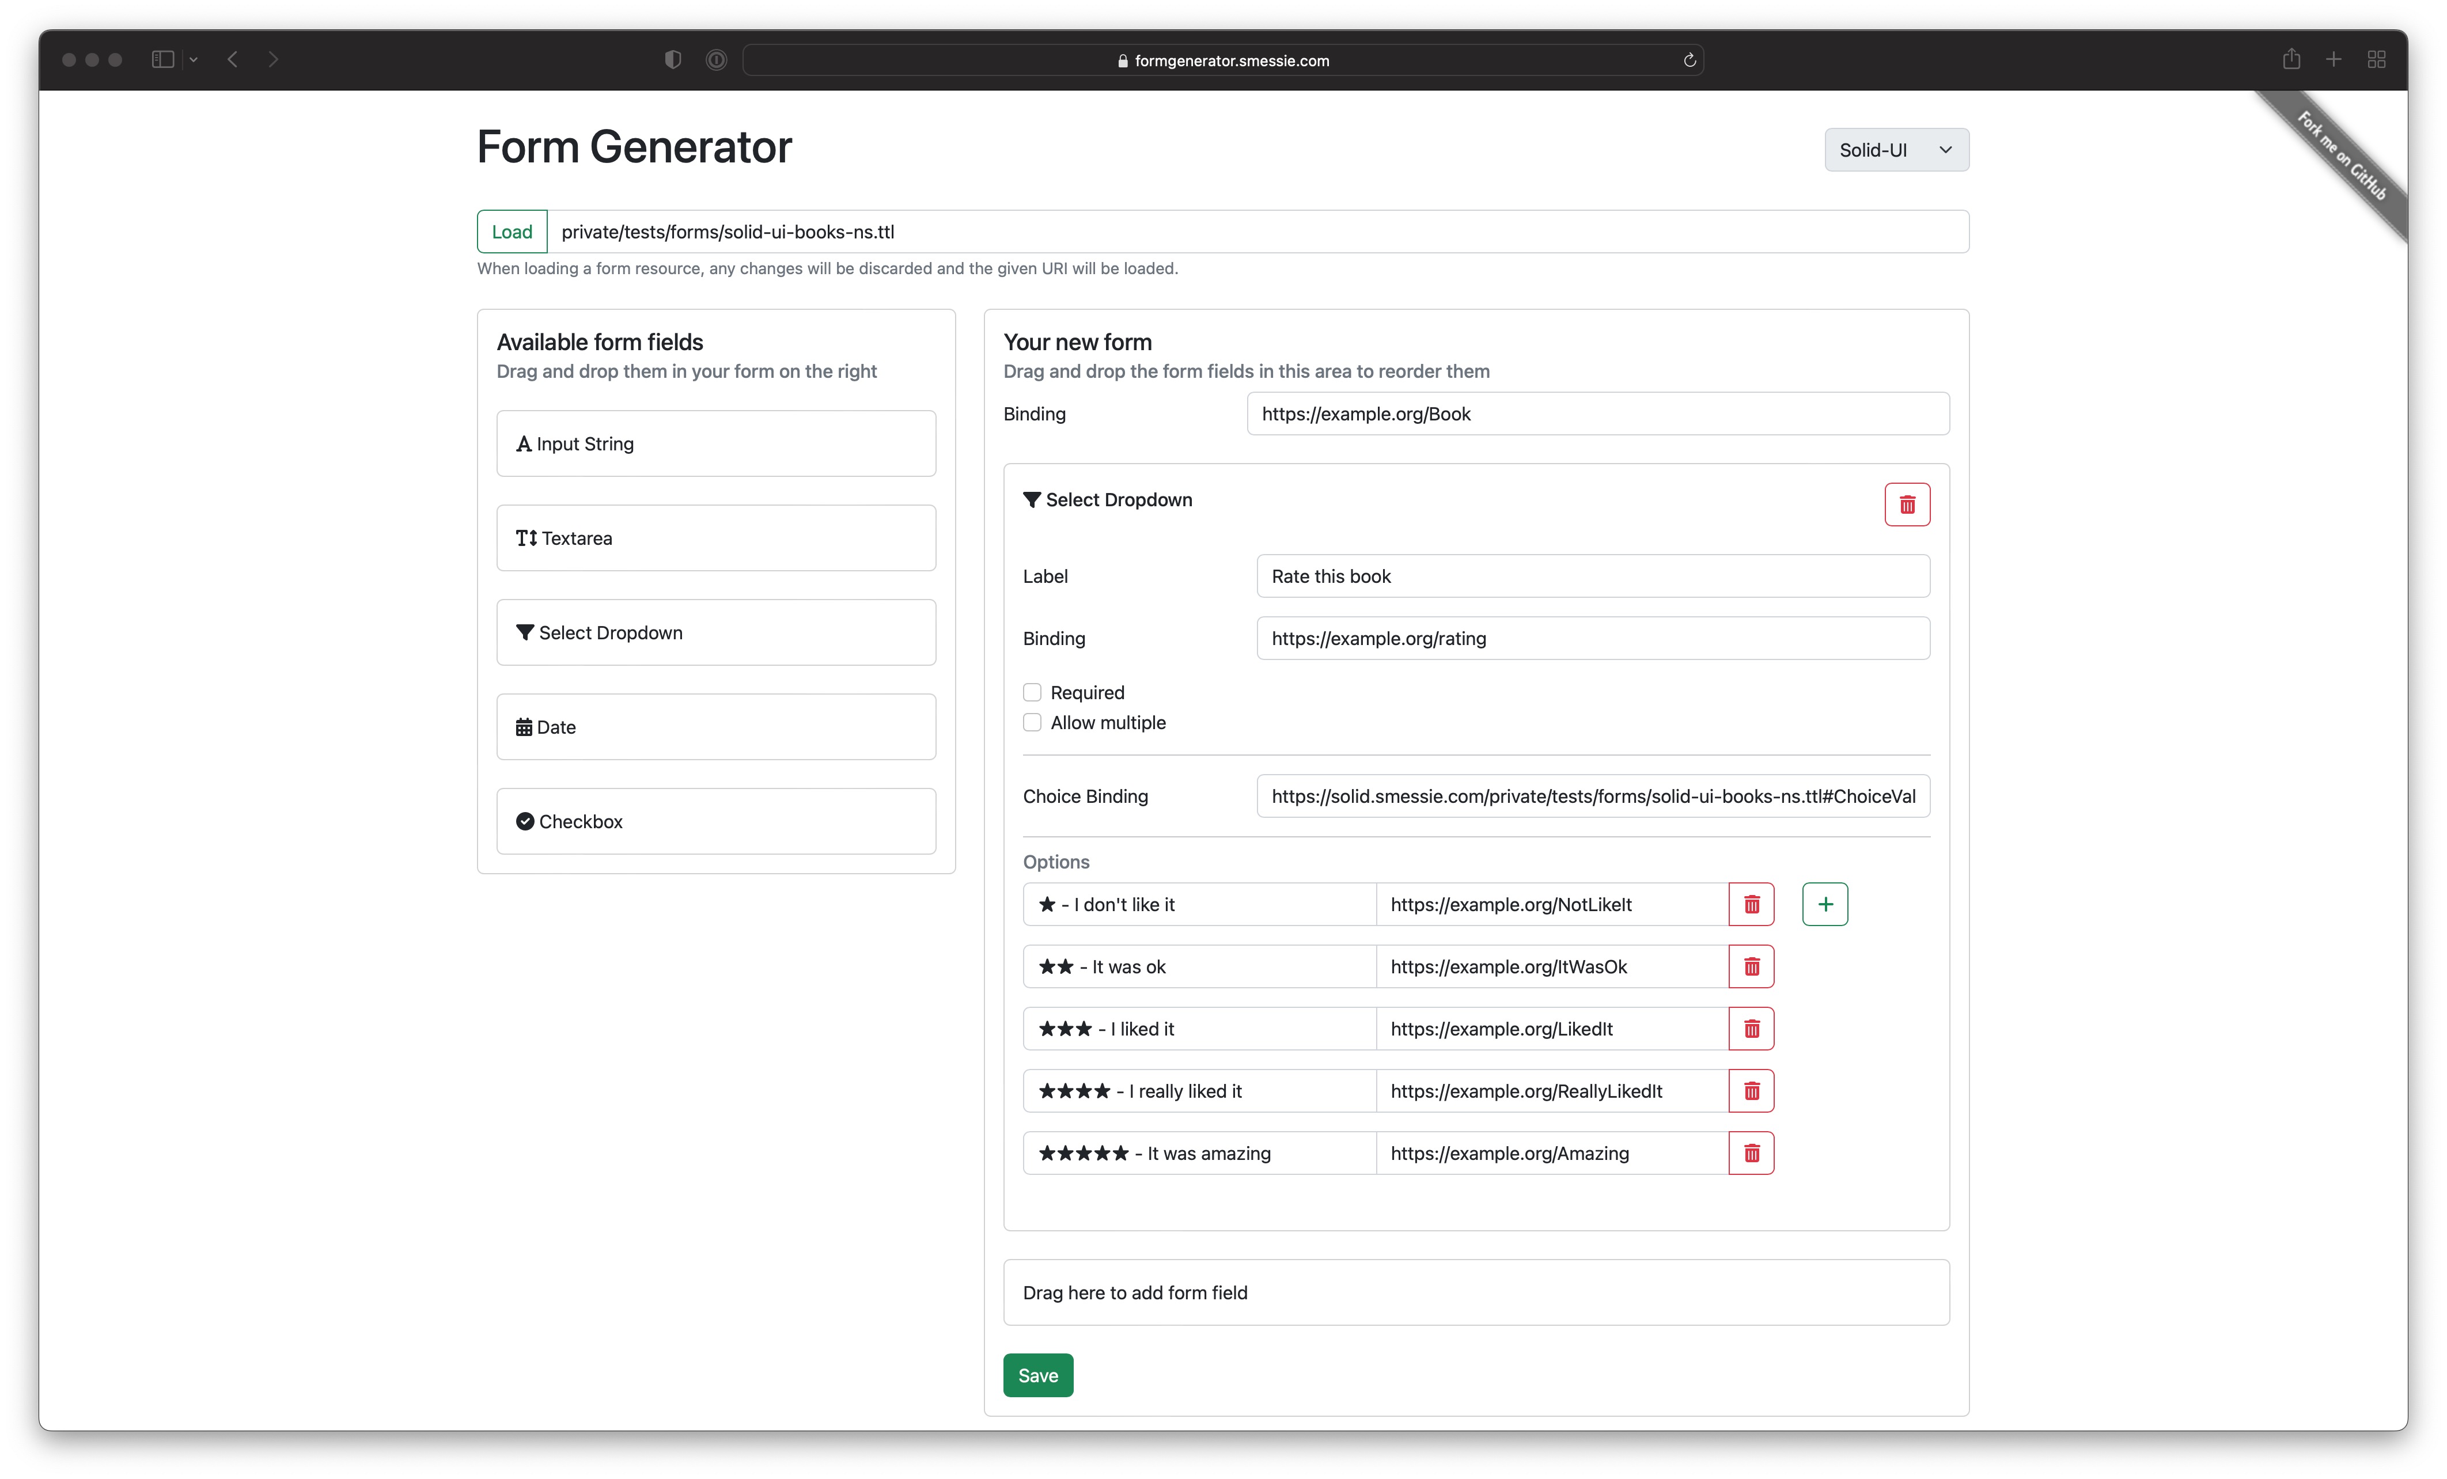Viewport: 2447px width, 1479px height.
Task: Delete the "It was ok" option
Action: [1751, 967]
